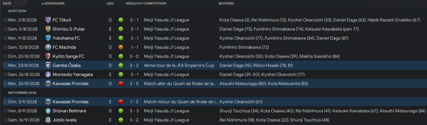Sort by Compétition column header
The image size is (427, 125).
pyautogui.click(x=155, y=3)
